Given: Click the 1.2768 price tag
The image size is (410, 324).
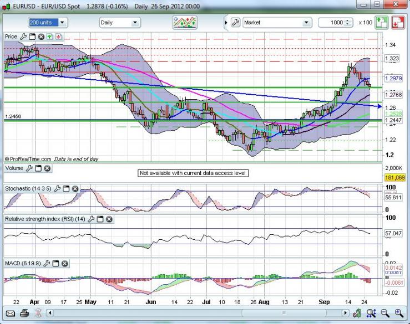Looking at the screenshot, I should tap(393, 95).
